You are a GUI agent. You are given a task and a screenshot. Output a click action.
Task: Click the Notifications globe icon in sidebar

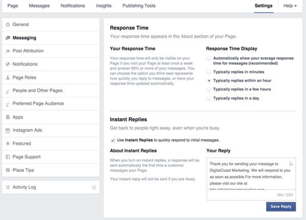coord(8,64)
